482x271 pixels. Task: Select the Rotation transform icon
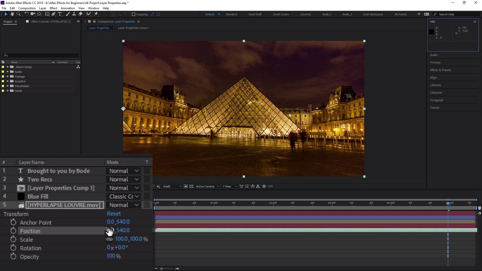[13, 248]
